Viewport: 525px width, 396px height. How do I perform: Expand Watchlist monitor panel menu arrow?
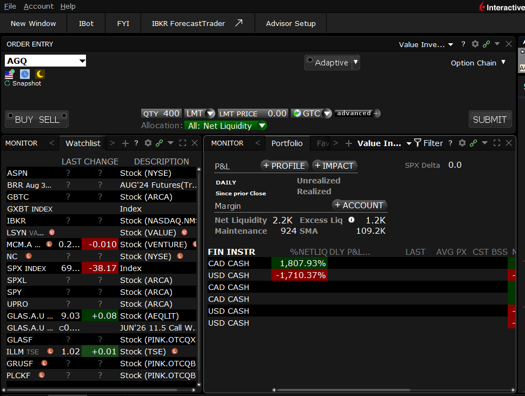171,143
